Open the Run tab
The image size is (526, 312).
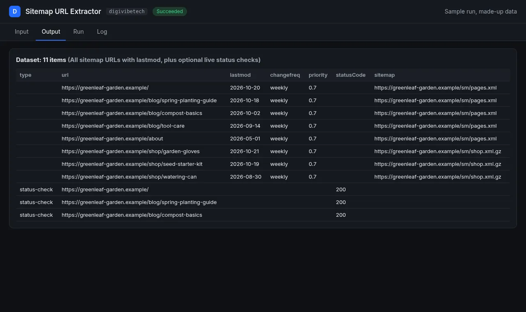pos(78,32)
